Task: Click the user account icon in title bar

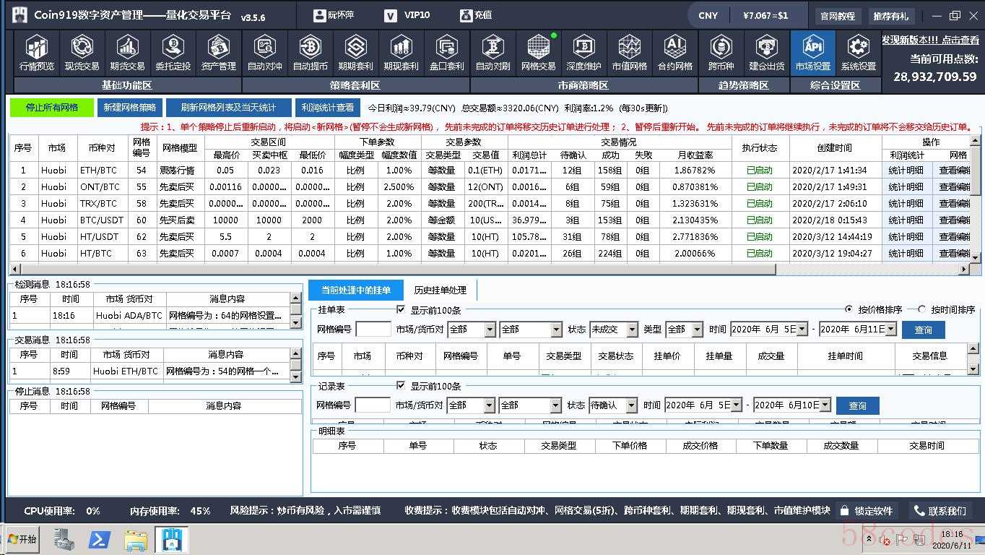Action: tap(320, 15)
